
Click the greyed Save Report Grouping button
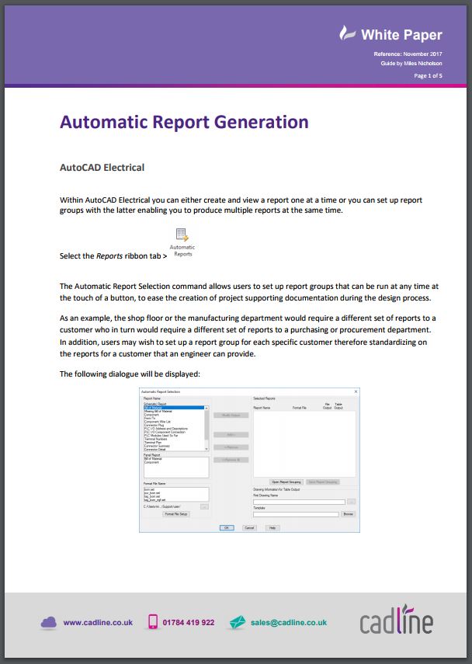coord(323,482)
